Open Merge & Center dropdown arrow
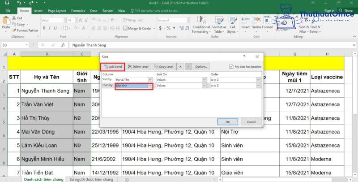The width and height of the screenshot is (358, 182). coord(154,28)
